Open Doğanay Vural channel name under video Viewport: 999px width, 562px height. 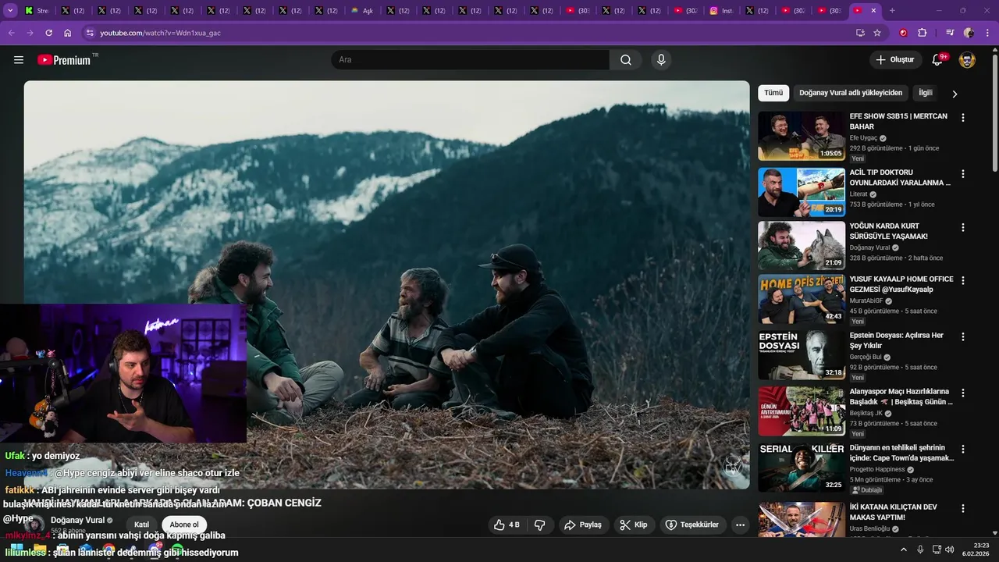click(77, 521)
